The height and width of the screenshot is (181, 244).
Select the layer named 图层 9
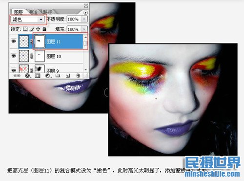53,70
